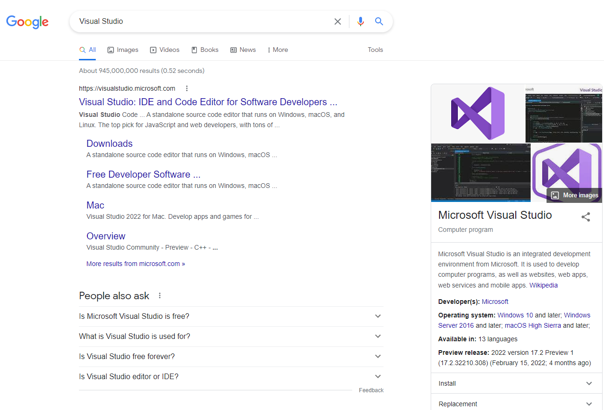
Task: Open the purple Visual Studio logo thumbnail
Action: pyautogui.click(x=477, y=113)
